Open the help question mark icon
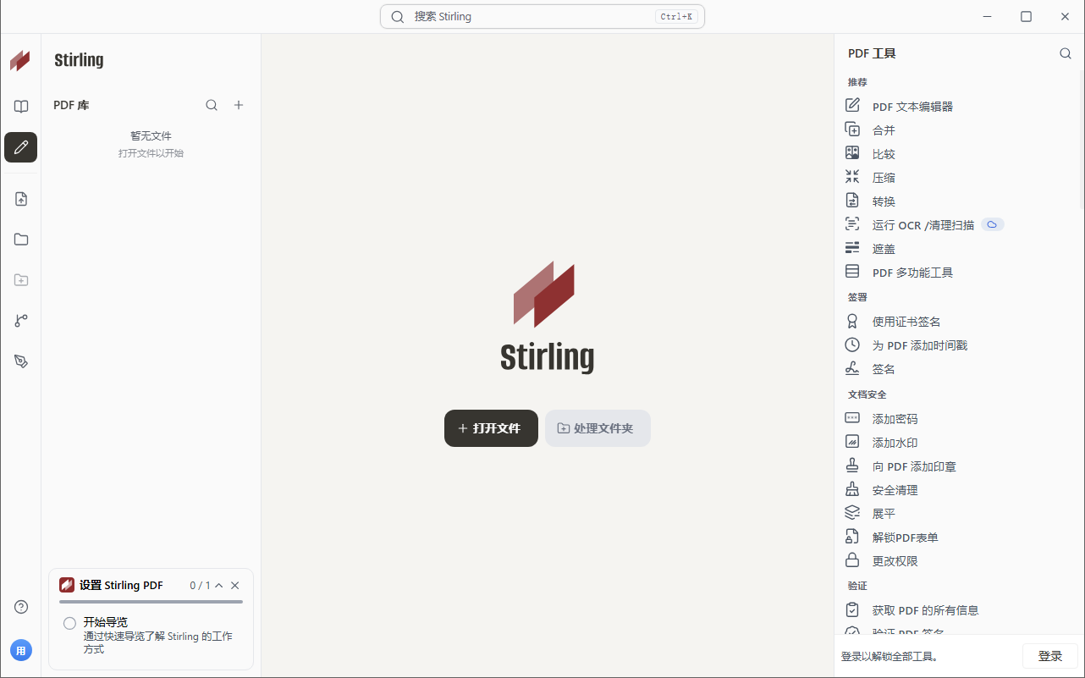Viewport: 1085px width, 678px height. [21, 607]
